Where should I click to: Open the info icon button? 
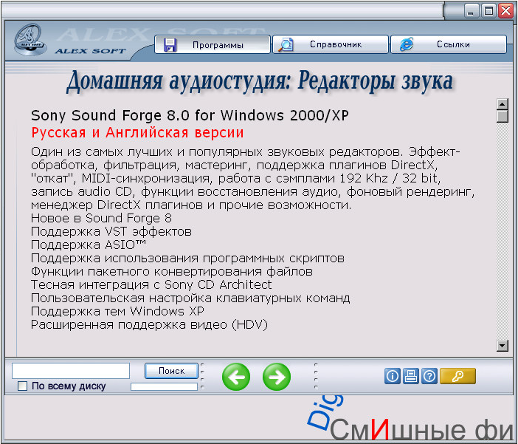(x=393, y=376)
